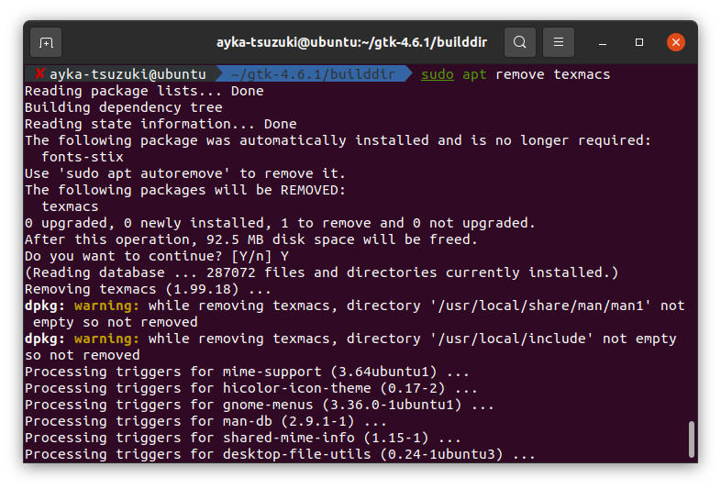Click the 'Processing triggers for hicolor-icon-theme' line

[251, 388]
